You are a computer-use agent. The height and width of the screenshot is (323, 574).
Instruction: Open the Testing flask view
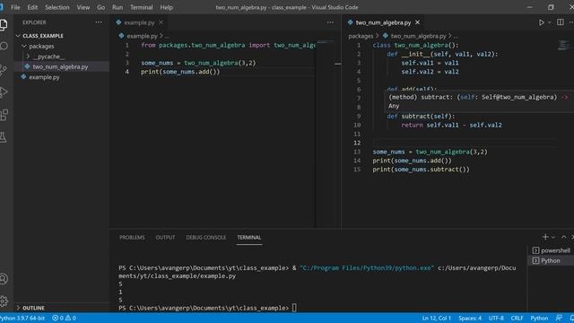[x=4, y=137]
